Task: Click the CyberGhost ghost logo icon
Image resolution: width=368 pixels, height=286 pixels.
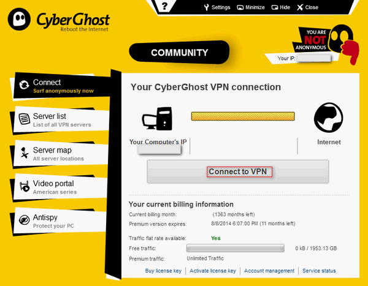Action: click(19, 19)
